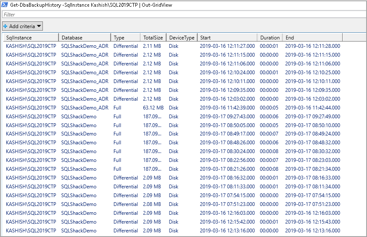Select start time 2019-03-16 12:11:15.000
Screen dimensions: 367x237
[227, 55]
